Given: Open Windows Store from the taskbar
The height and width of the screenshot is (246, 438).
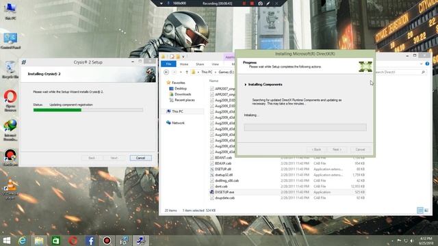Looking at the screenshot, I should pyautogui.click(x=56, y=241).
